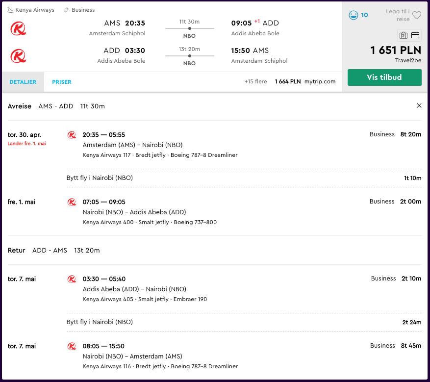Click the Retur section heading
The width and height of the screenshot is (430, 382).
[x=17, y=251]
